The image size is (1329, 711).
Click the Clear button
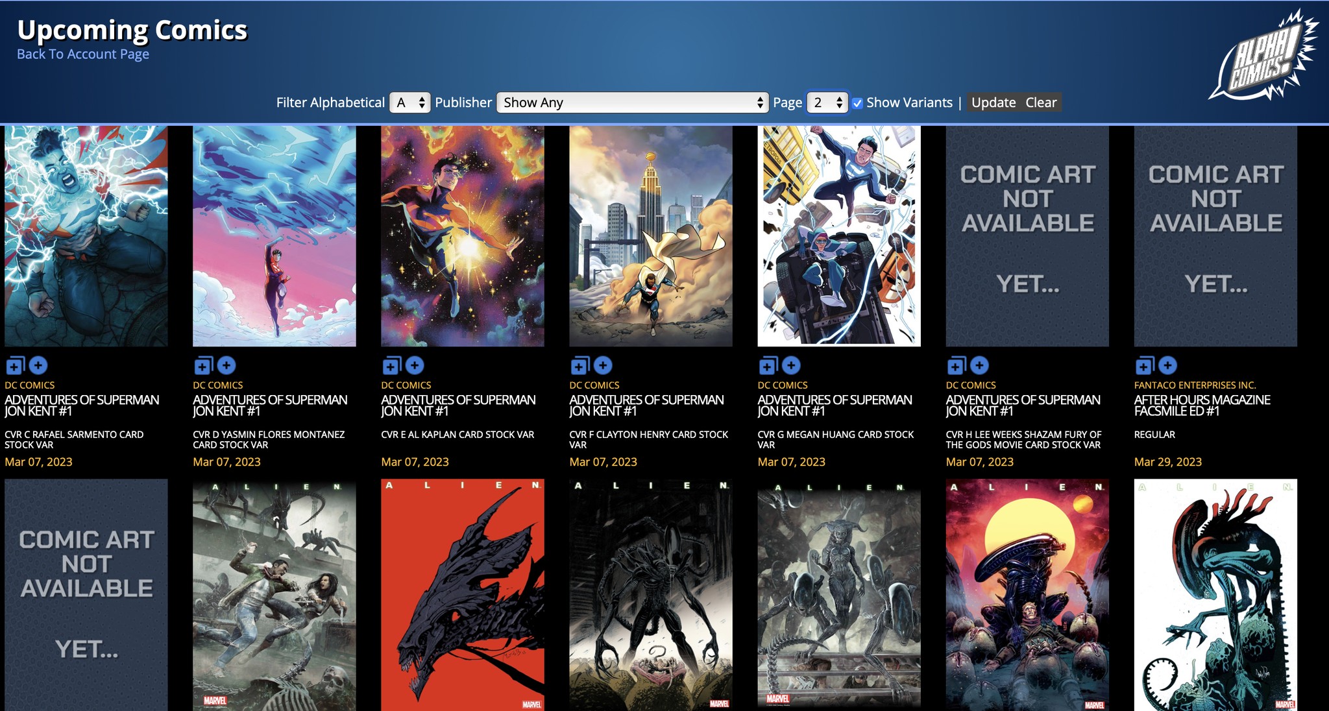coord(1040,102)
